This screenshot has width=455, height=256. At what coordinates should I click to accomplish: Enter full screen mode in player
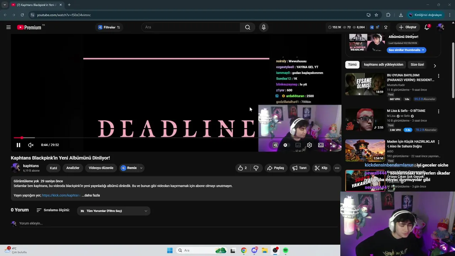(332, 145)
